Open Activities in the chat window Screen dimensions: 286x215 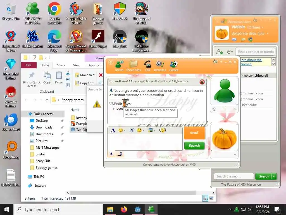point(160,66)
